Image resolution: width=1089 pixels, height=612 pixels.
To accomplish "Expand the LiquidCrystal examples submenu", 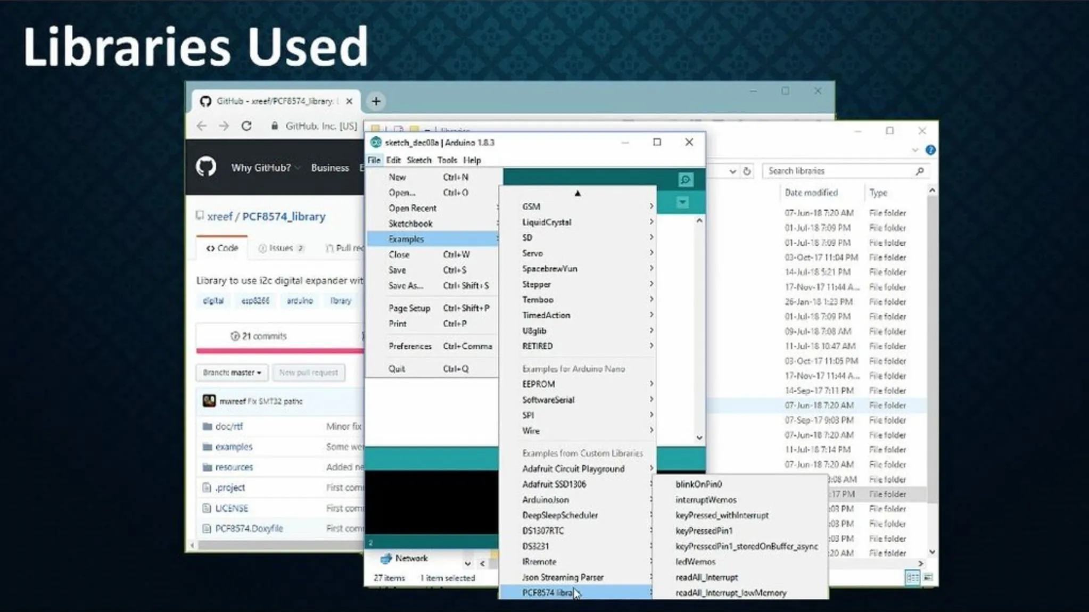I will coord(578,222).
